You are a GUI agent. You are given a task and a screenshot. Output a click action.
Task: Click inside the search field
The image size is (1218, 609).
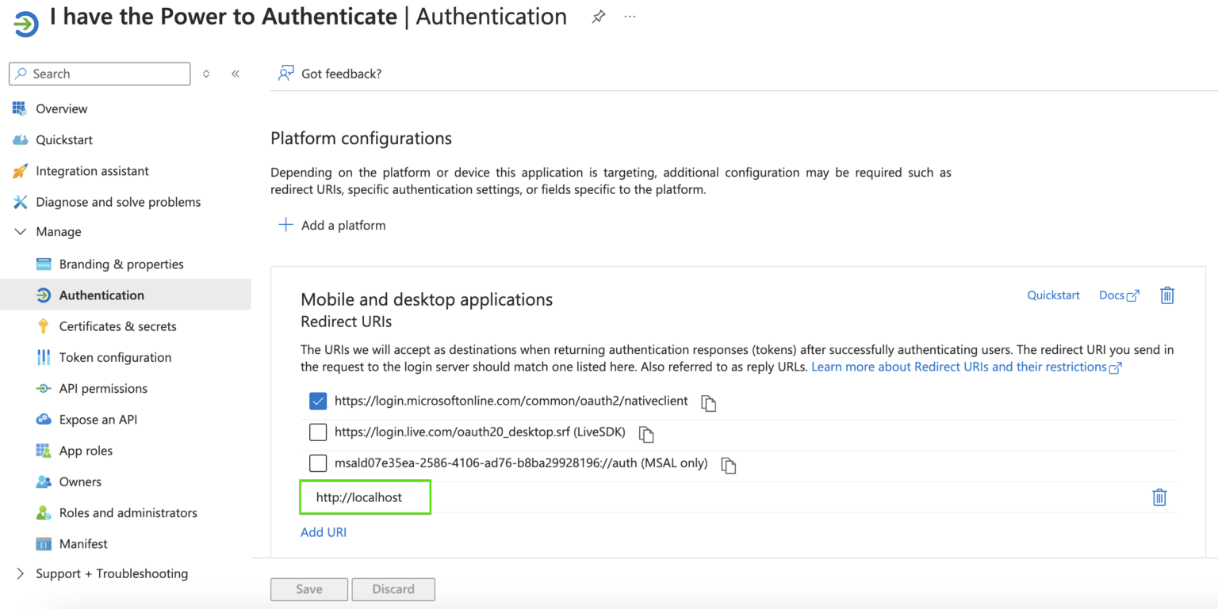pos(98,73)
